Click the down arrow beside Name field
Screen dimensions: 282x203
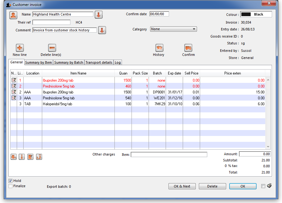click(x=99, y=15)
